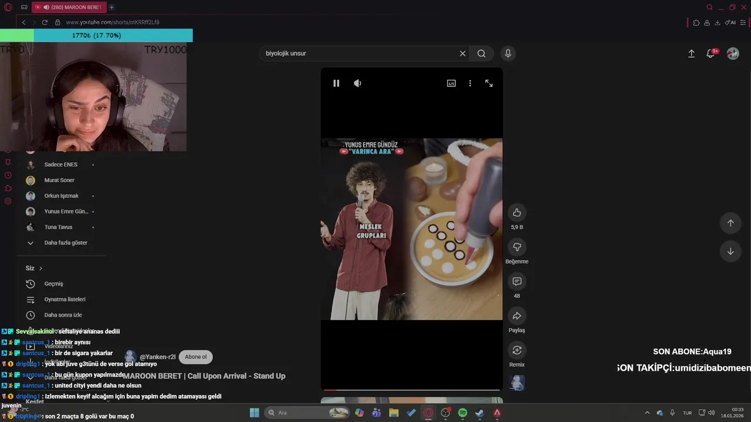
Task: Open 'Daha sonra izle' watch later
Action: (63, 315)
